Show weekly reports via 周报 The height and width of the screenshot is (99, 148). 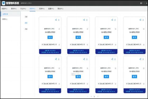point(26,23)
